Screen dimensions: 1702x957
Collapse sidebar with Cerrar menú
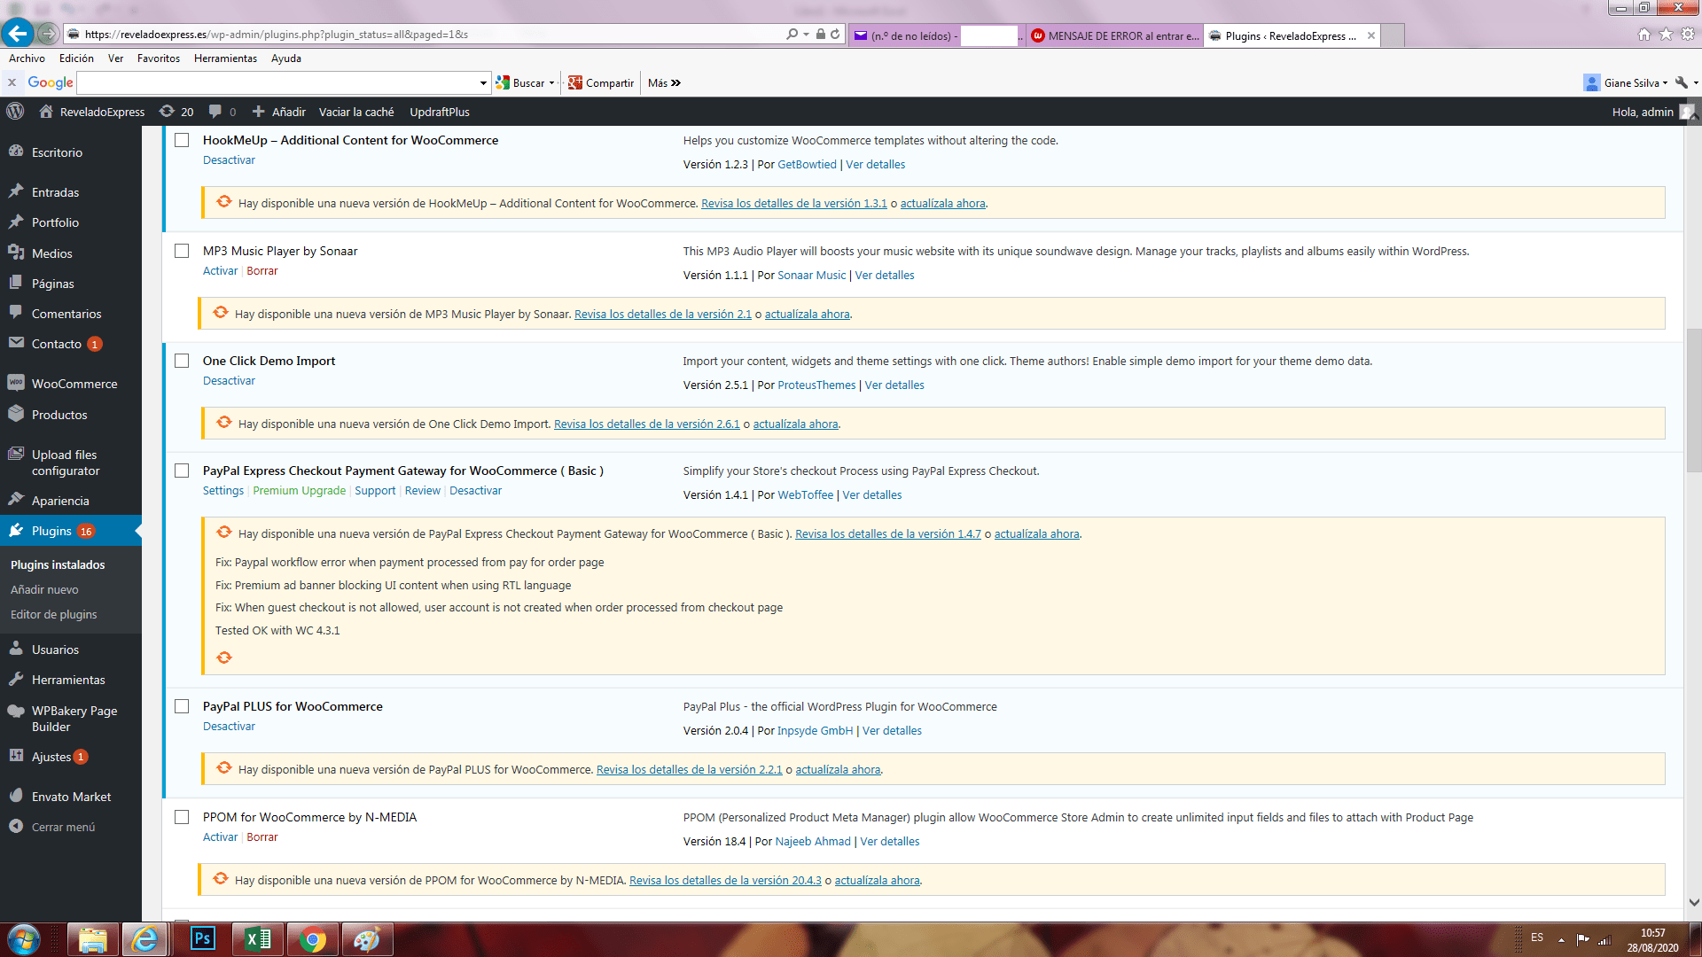coord(63,827)
